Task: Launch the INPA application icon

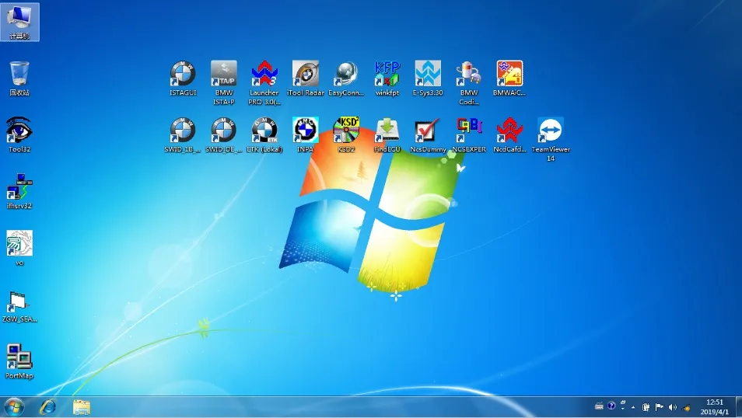Action: click(305, 131)
